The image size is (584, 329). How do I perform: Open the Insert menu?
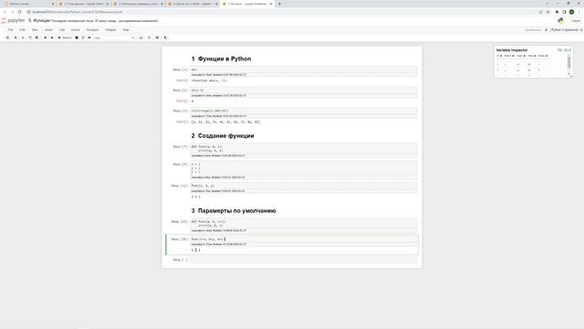pyautogui.click(x=48, y=30)
